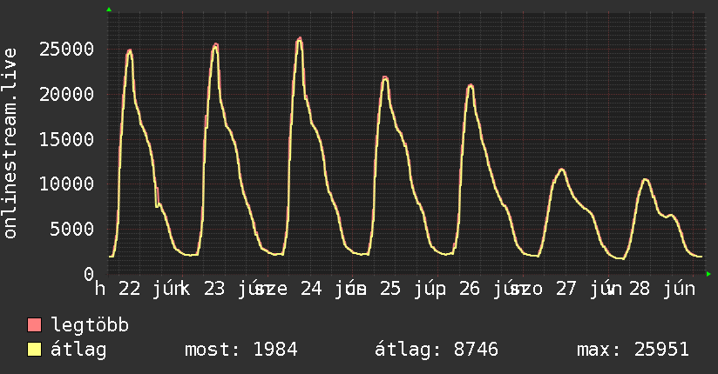Click the 23 date label on x-axis

click(214, 289)
